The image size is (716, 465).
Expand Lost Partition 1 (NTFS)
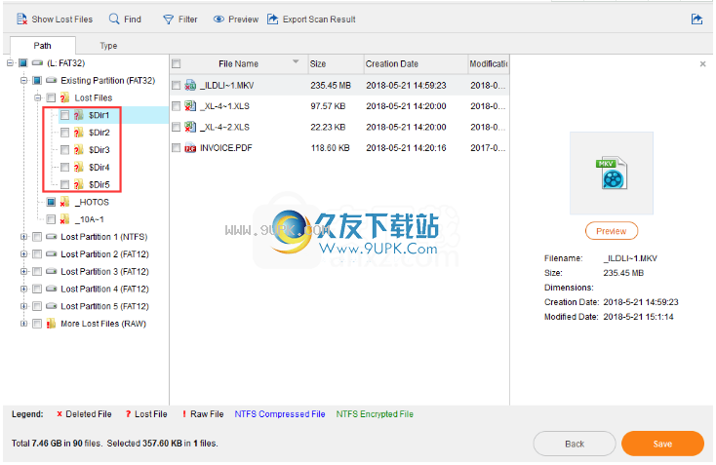coord(23,236)
